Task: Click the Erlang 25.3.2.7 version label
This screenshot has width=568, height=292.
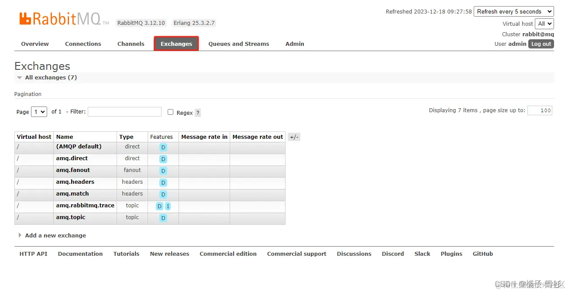Action: [x=194, y=23]
